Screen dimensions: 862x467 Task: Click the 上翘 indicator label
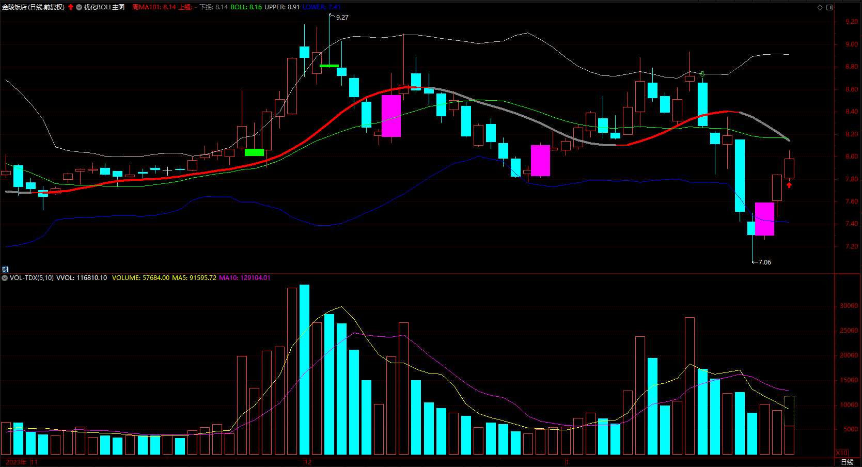click(x=185, y=7)
